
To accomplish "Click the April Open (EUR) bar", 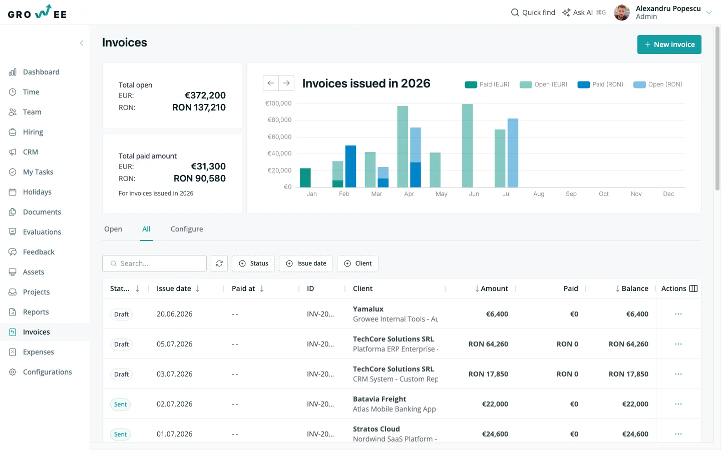I will (x=403, y=146).
